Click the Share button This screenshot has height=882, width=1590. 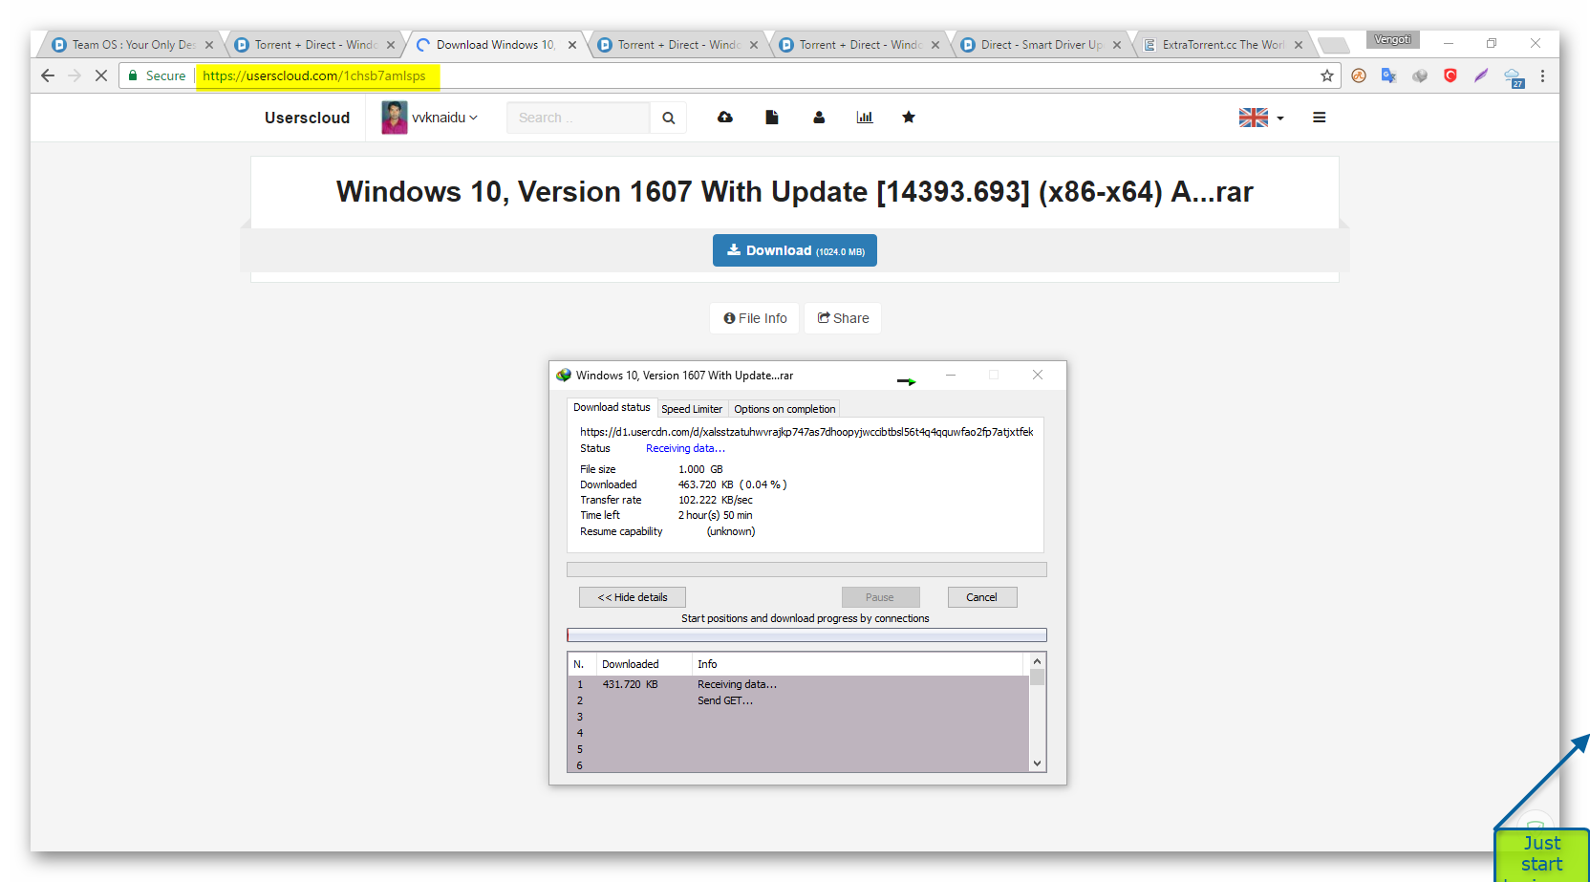pyautogui.click(x=843, y=318)
